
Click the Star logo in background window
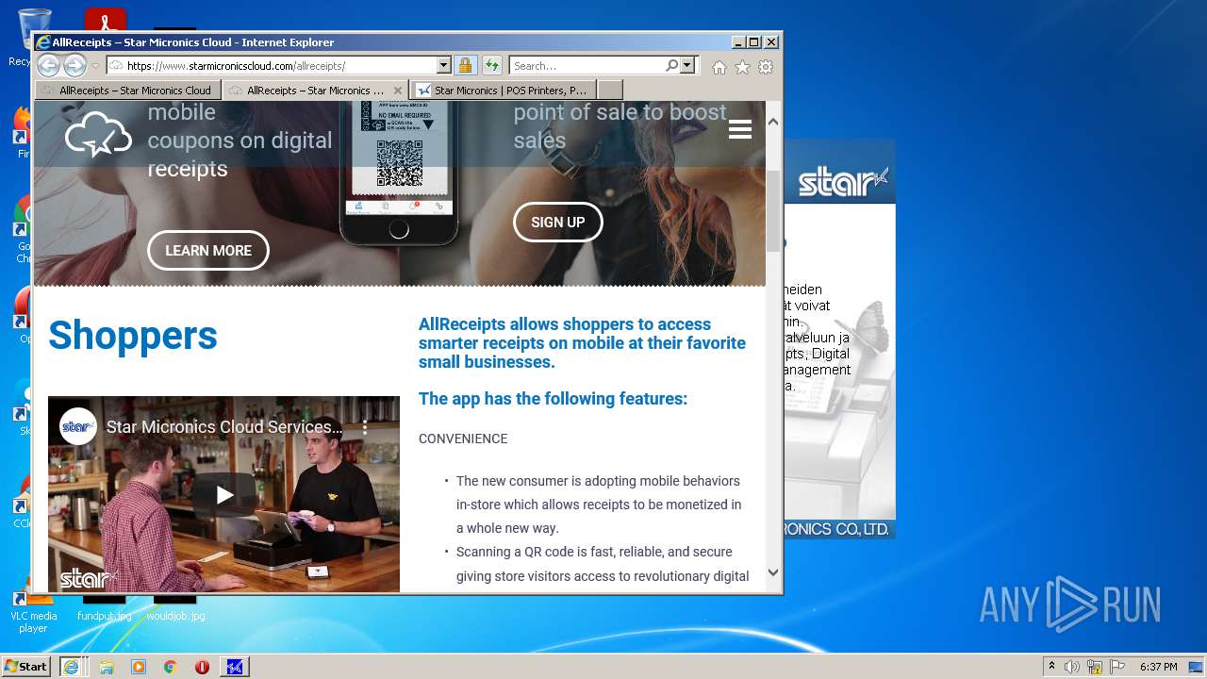pos(843,182)
